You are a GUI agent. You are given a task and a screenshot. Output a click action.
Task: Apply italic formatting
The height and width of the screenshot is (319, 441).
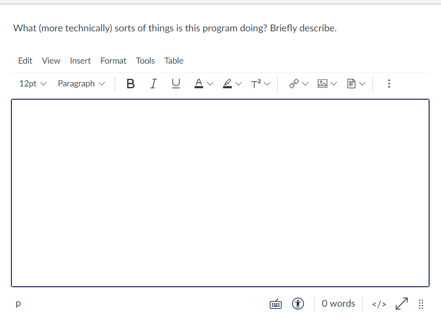click(153, 84)
